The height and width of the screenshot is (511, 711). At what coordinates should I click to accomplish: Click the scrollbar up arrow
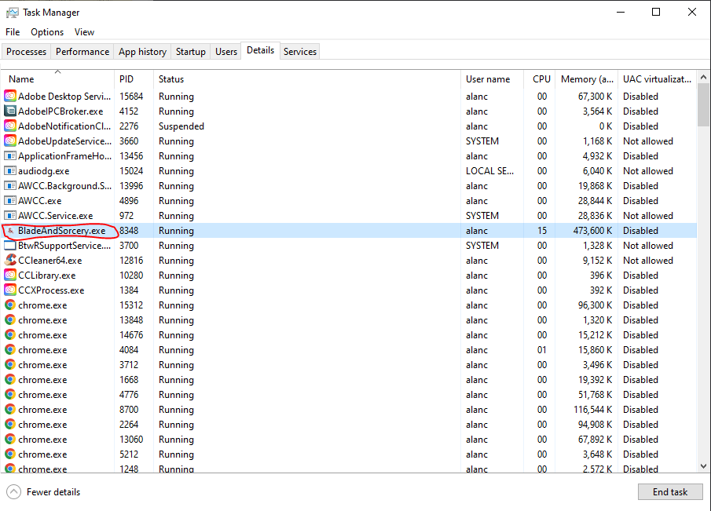(x=703, y=78)
